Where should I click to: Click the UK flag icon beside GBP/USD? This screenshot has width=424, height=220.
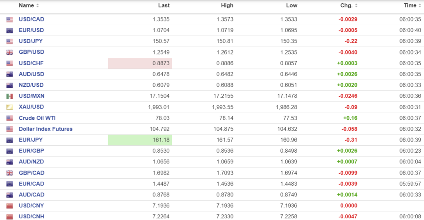pos(10,52)
